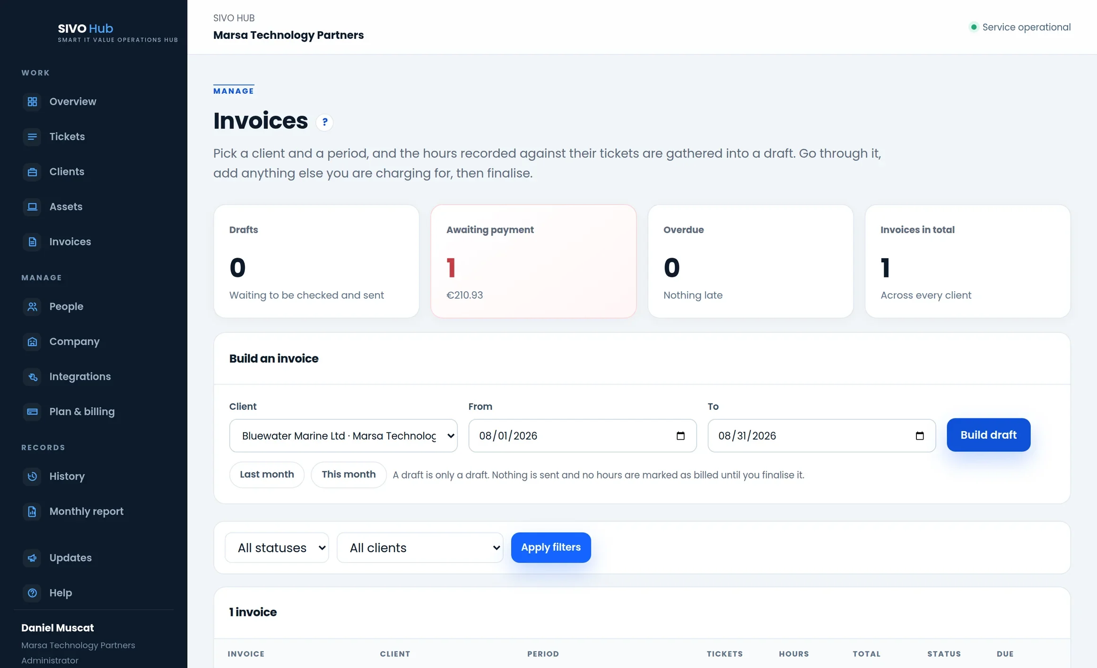Screen dimensions: 1097x668
Task: Open the Integrations plug icon
Action: [32, 376]
